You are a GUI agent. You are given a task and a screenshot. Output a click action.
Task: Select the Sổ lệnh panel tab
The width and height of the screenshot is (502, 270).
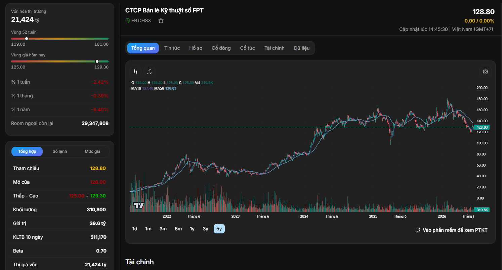click(60, 151)
